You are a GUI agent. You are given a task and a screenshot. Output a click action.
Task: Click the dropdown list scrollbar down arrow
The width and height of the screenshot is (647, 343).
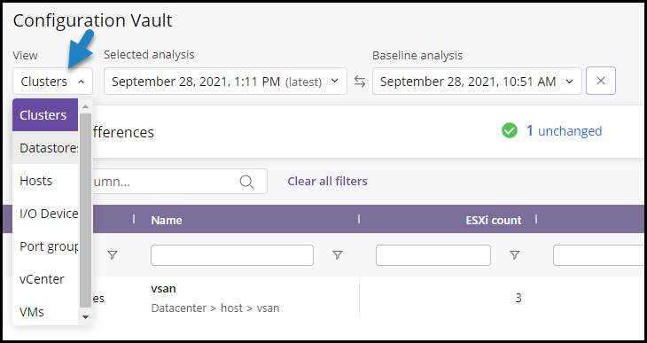85,317
